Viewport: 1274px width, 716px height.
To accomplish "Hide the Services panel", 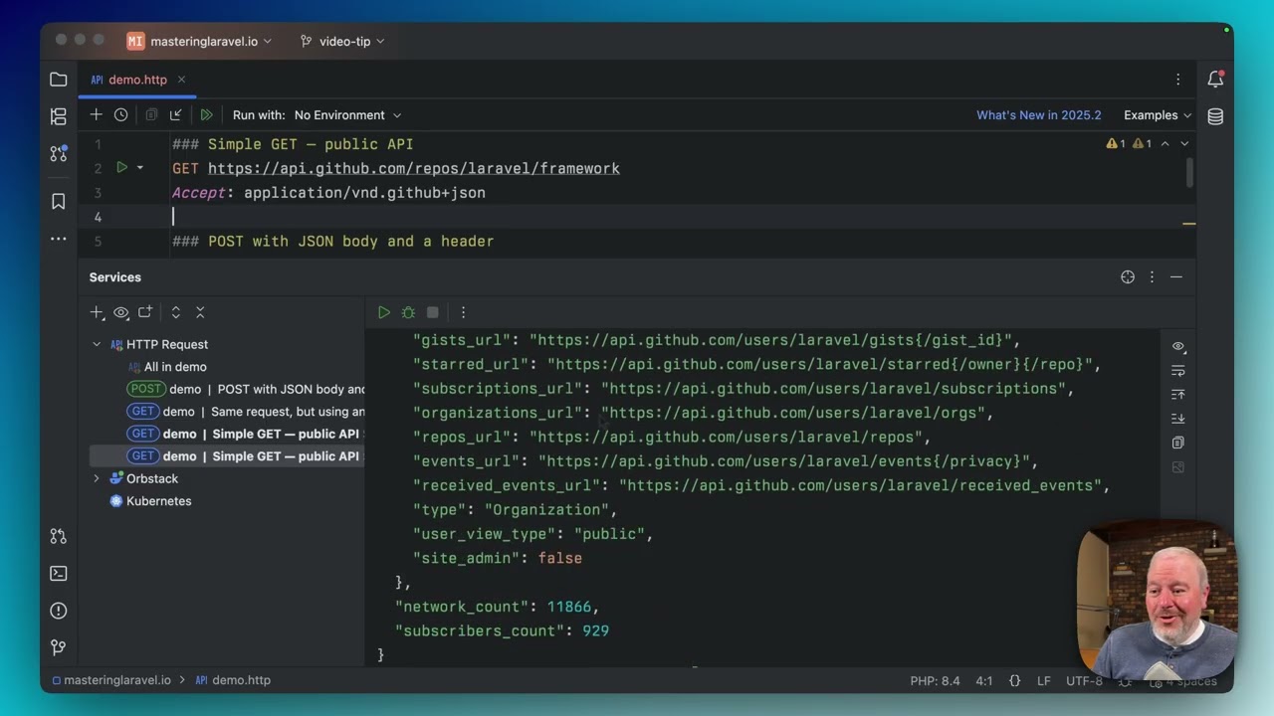I will point(1176,277).
